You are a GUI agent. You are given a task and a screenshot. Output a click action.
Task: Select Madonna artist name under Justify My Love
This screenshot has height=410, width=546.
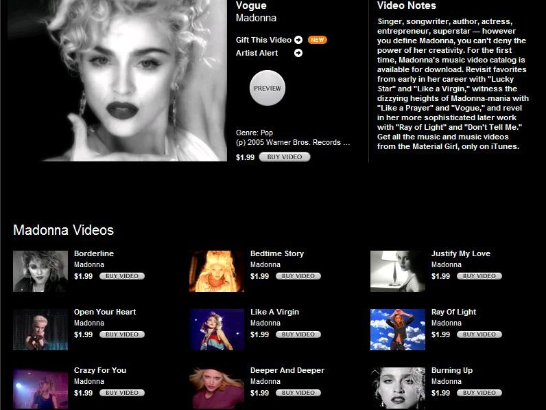[446, 264]
